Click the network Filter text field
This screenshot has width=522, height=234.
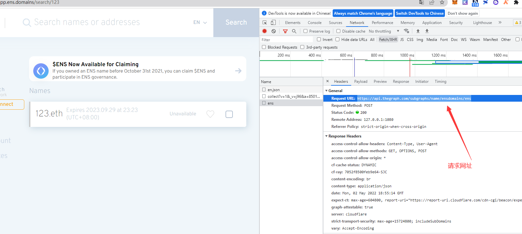pyautogui.click(x=287, y=40)
